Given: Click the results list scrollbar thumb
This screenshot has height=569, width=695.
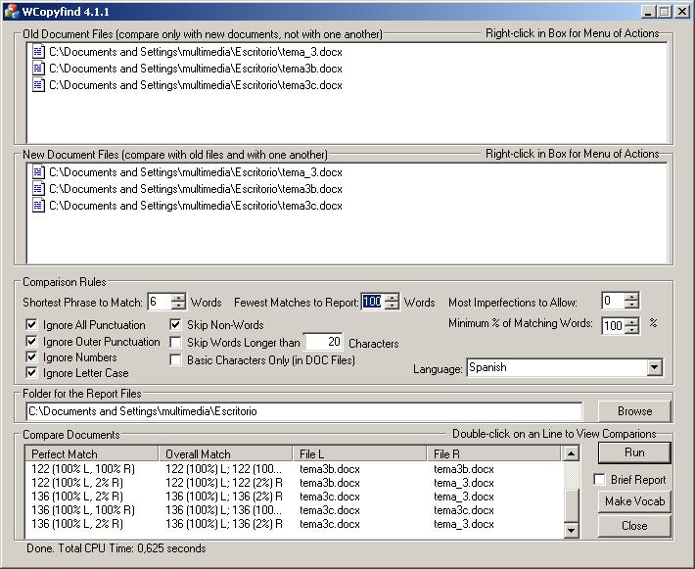Looking at the screenshot, I should [572, 505].
